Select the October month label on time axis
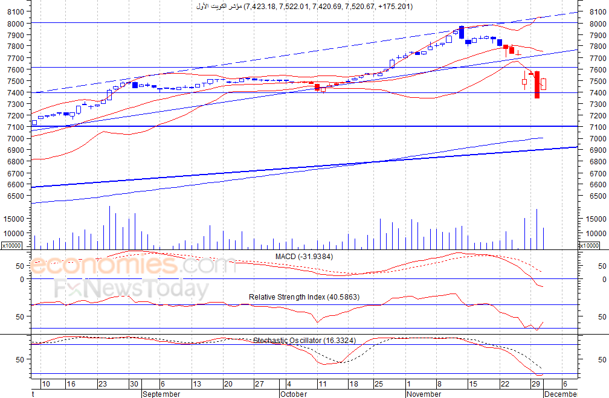609x398 pixels. click(x=293, y=394)
